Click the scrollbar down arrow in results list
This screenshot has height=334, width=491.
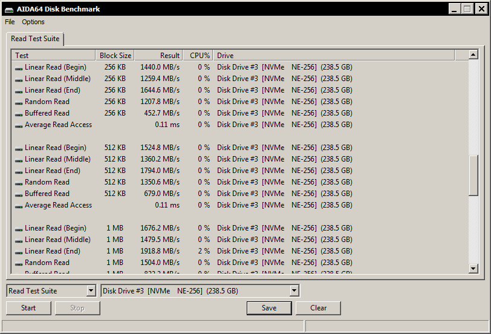(x=473, y=269)
